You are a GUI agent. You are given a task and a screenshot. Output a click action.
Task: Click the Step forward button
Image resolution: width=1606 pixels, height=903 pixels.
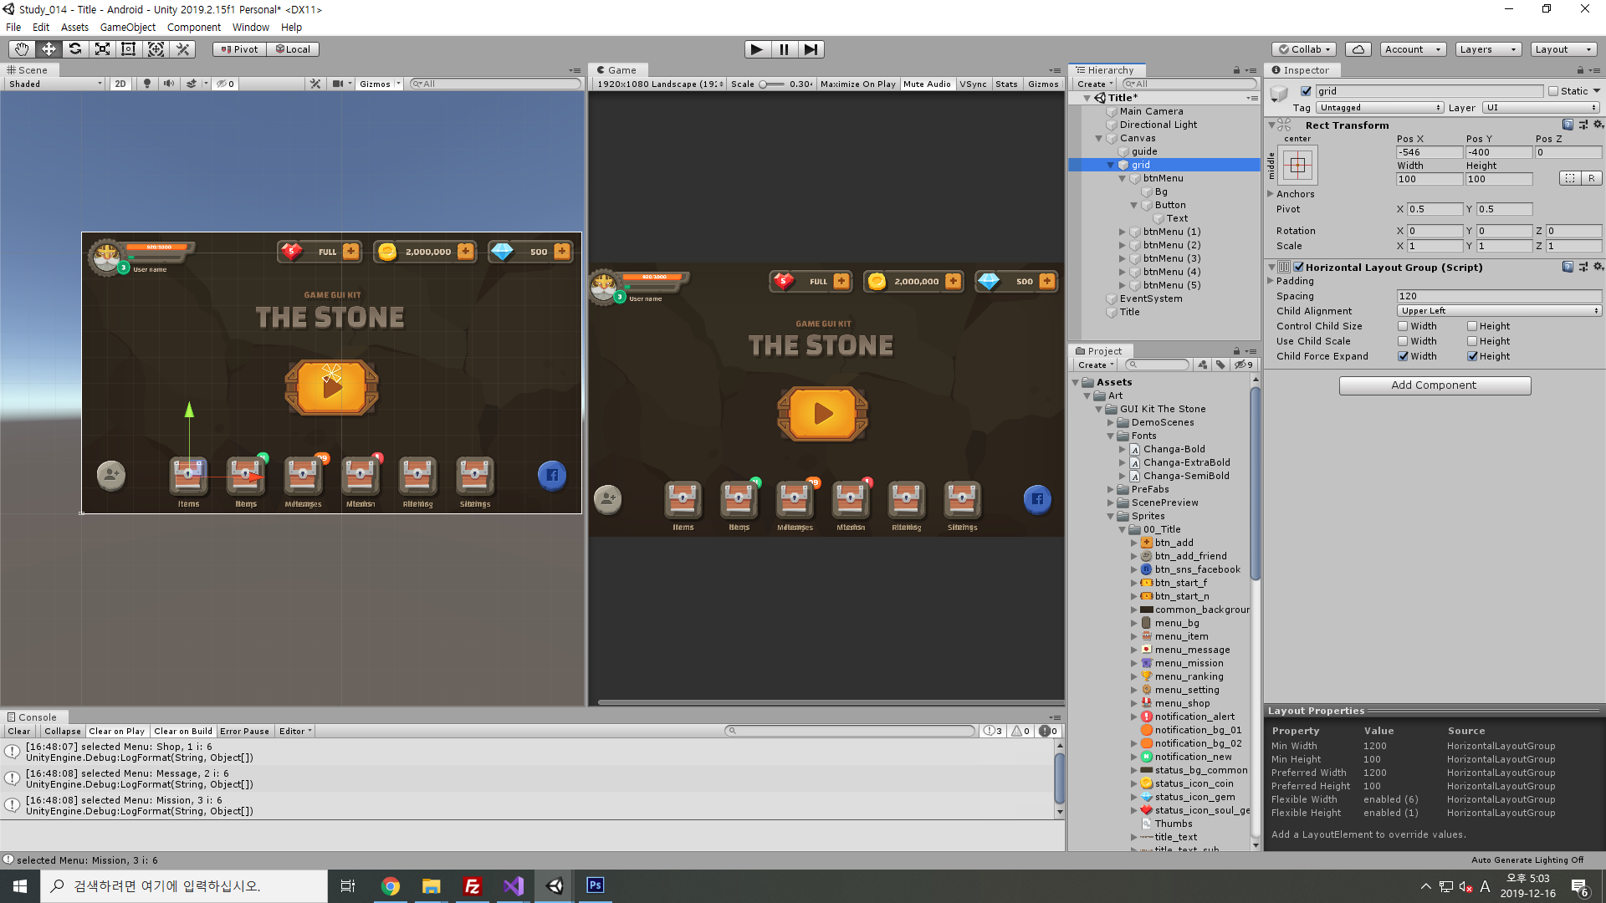click(x=811, y=49)
